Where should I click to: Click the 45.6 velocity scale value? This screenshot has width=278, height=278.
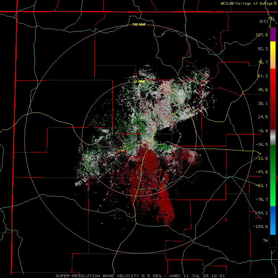[x=263, y=90]
